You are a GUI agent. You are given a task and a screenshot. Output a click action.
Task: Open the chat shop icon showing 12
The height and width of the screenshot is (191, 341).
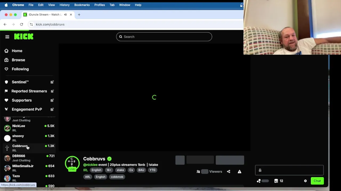[279, 181]
